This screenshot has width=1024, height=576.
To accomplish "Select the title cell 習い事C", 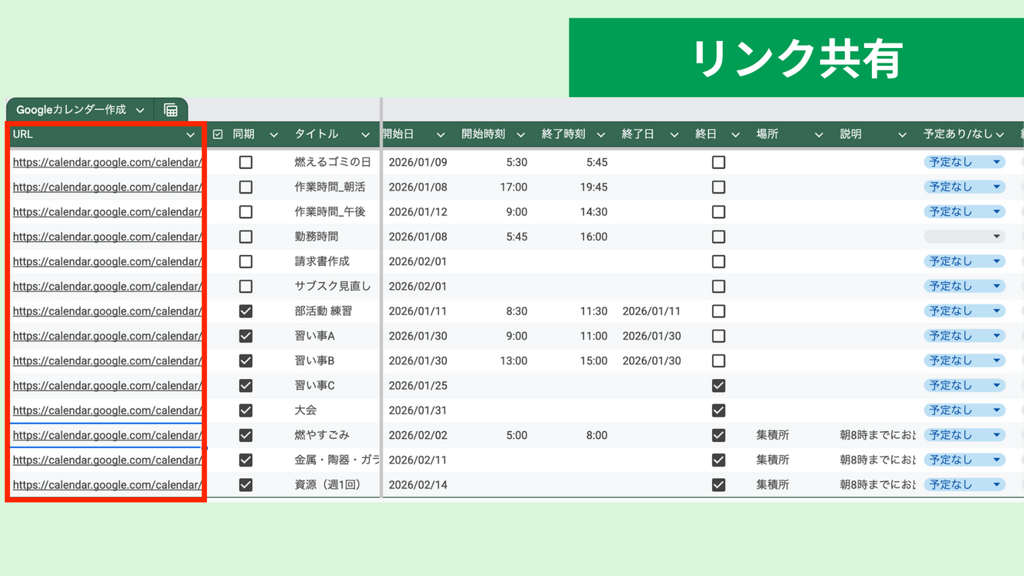I will 315,385.
